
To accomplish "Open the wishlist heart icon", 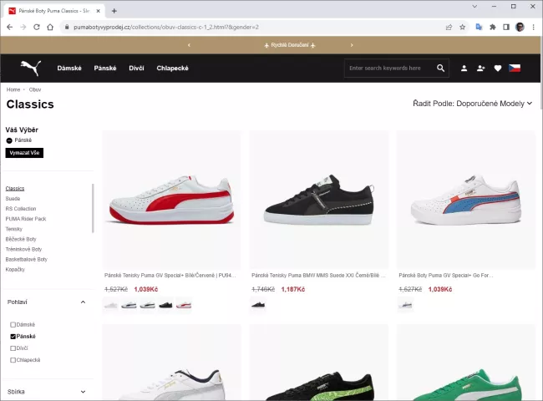I will [x=498, y=69].
